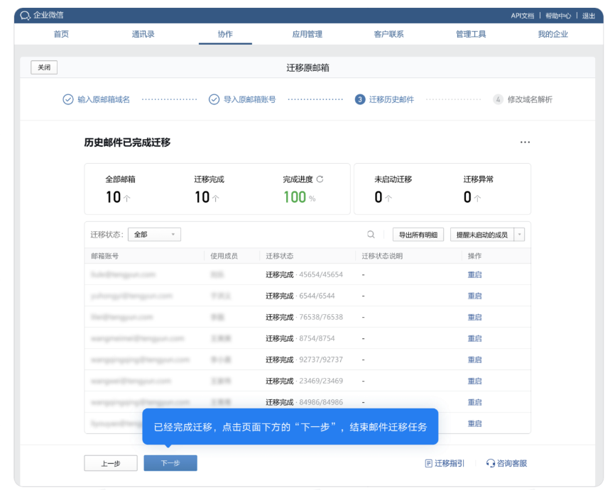Screen dimensions: 615x490
Task: Click the more options ellipsis icon
Action: tap(525, 142)
